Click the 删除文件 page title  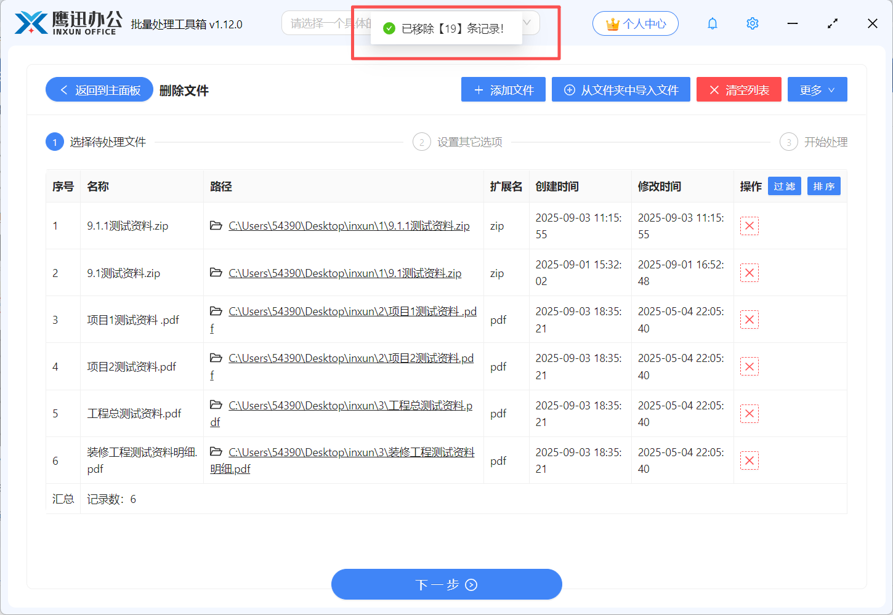(184, 90)
